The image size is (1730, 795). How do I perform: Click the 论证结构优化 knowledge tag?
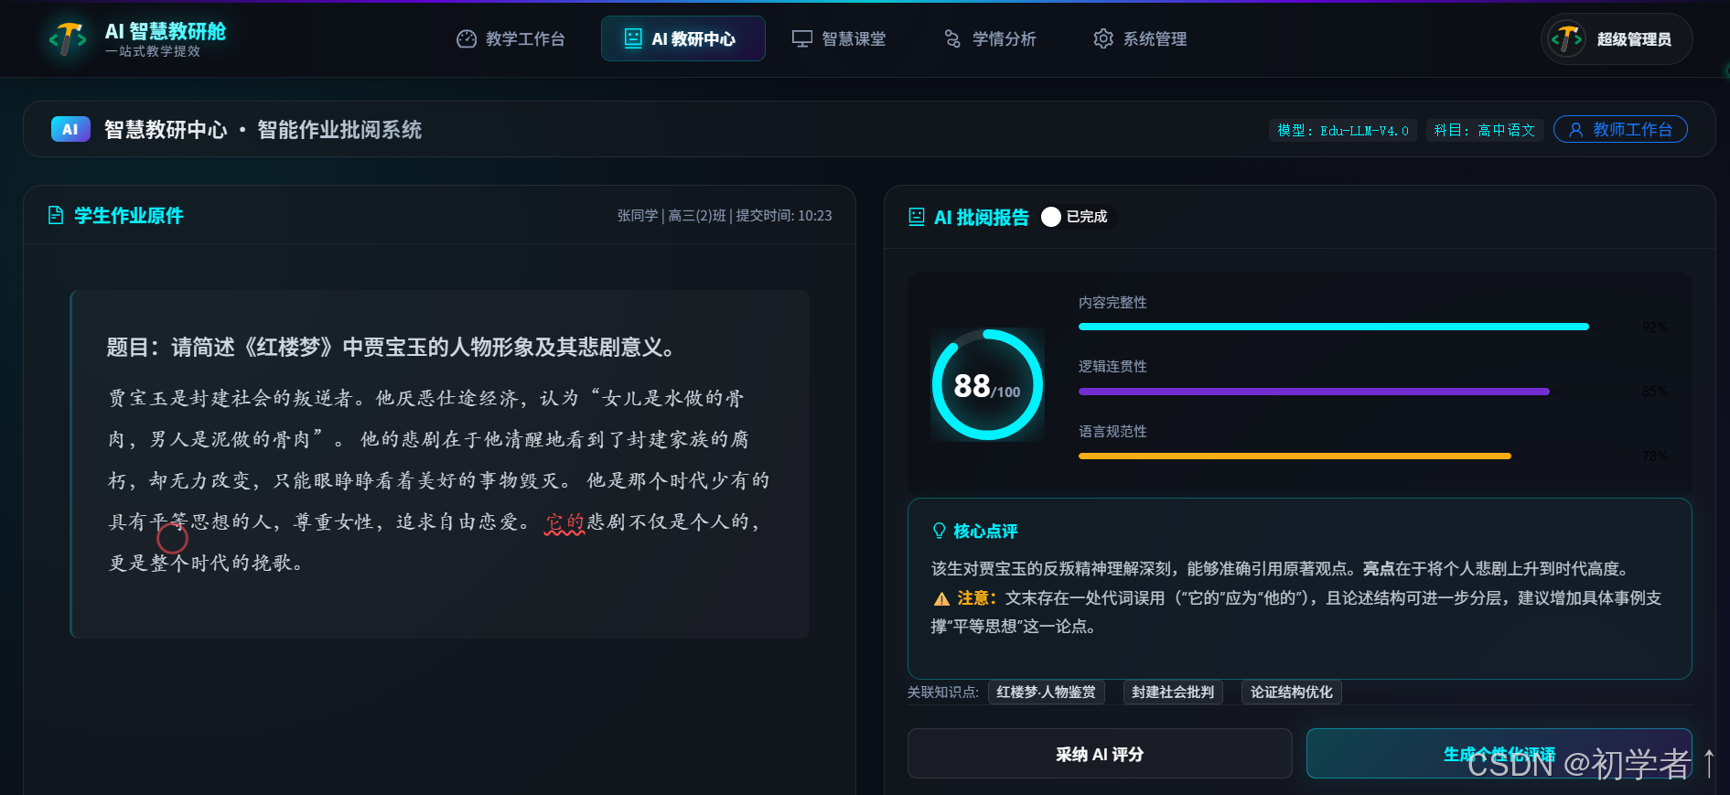(1292, 693)
